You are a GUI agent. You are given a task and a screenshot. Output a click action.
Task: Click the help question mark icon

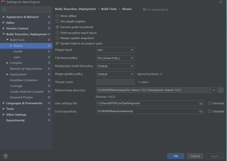(5, 156)
